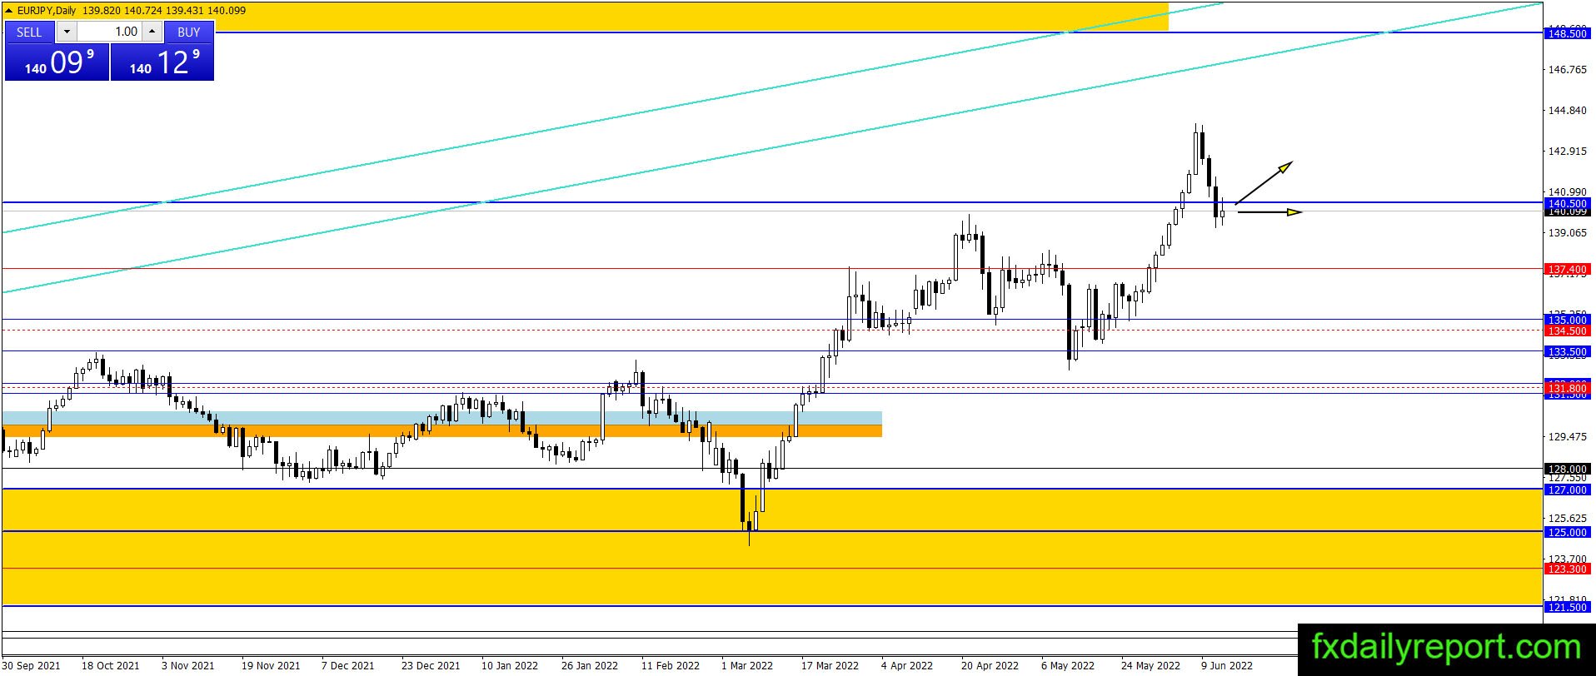Click the SELL button in one-click trading panel
1596x676 pixels.
coord(29,32)
